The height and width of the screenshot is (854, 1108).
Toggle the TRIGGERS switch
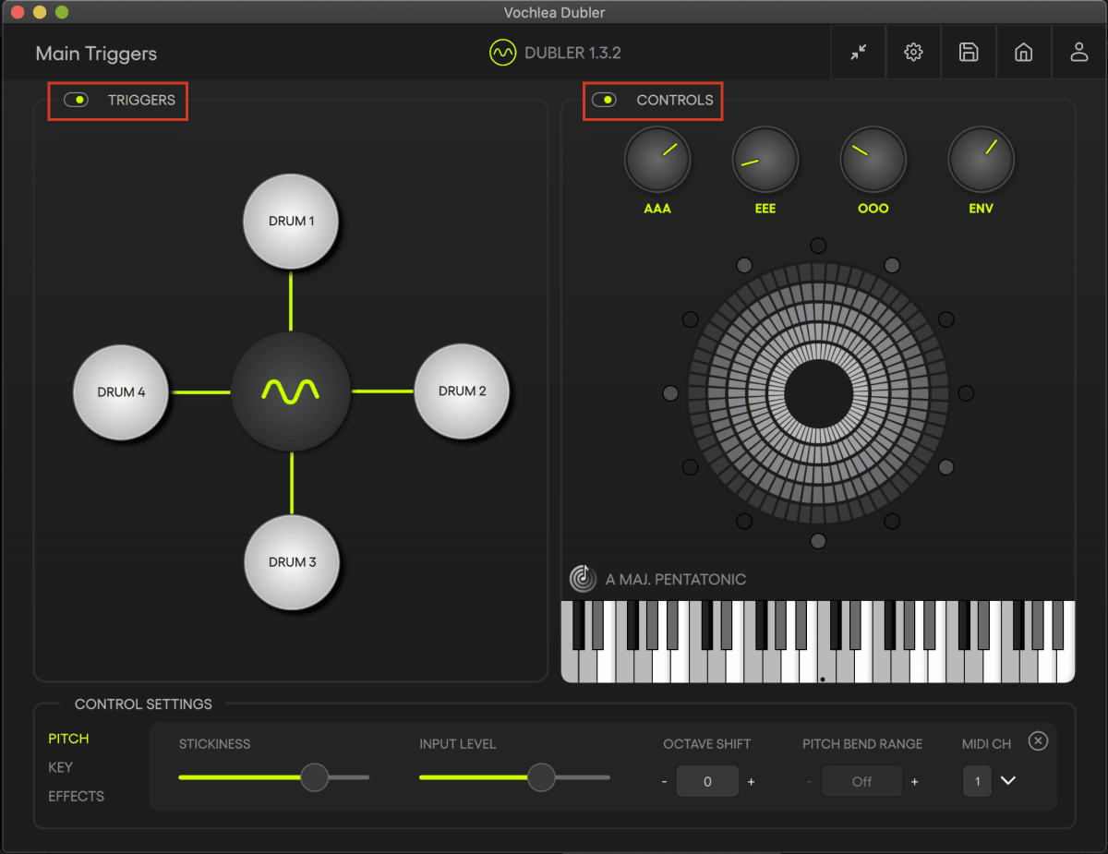(76, 100)
